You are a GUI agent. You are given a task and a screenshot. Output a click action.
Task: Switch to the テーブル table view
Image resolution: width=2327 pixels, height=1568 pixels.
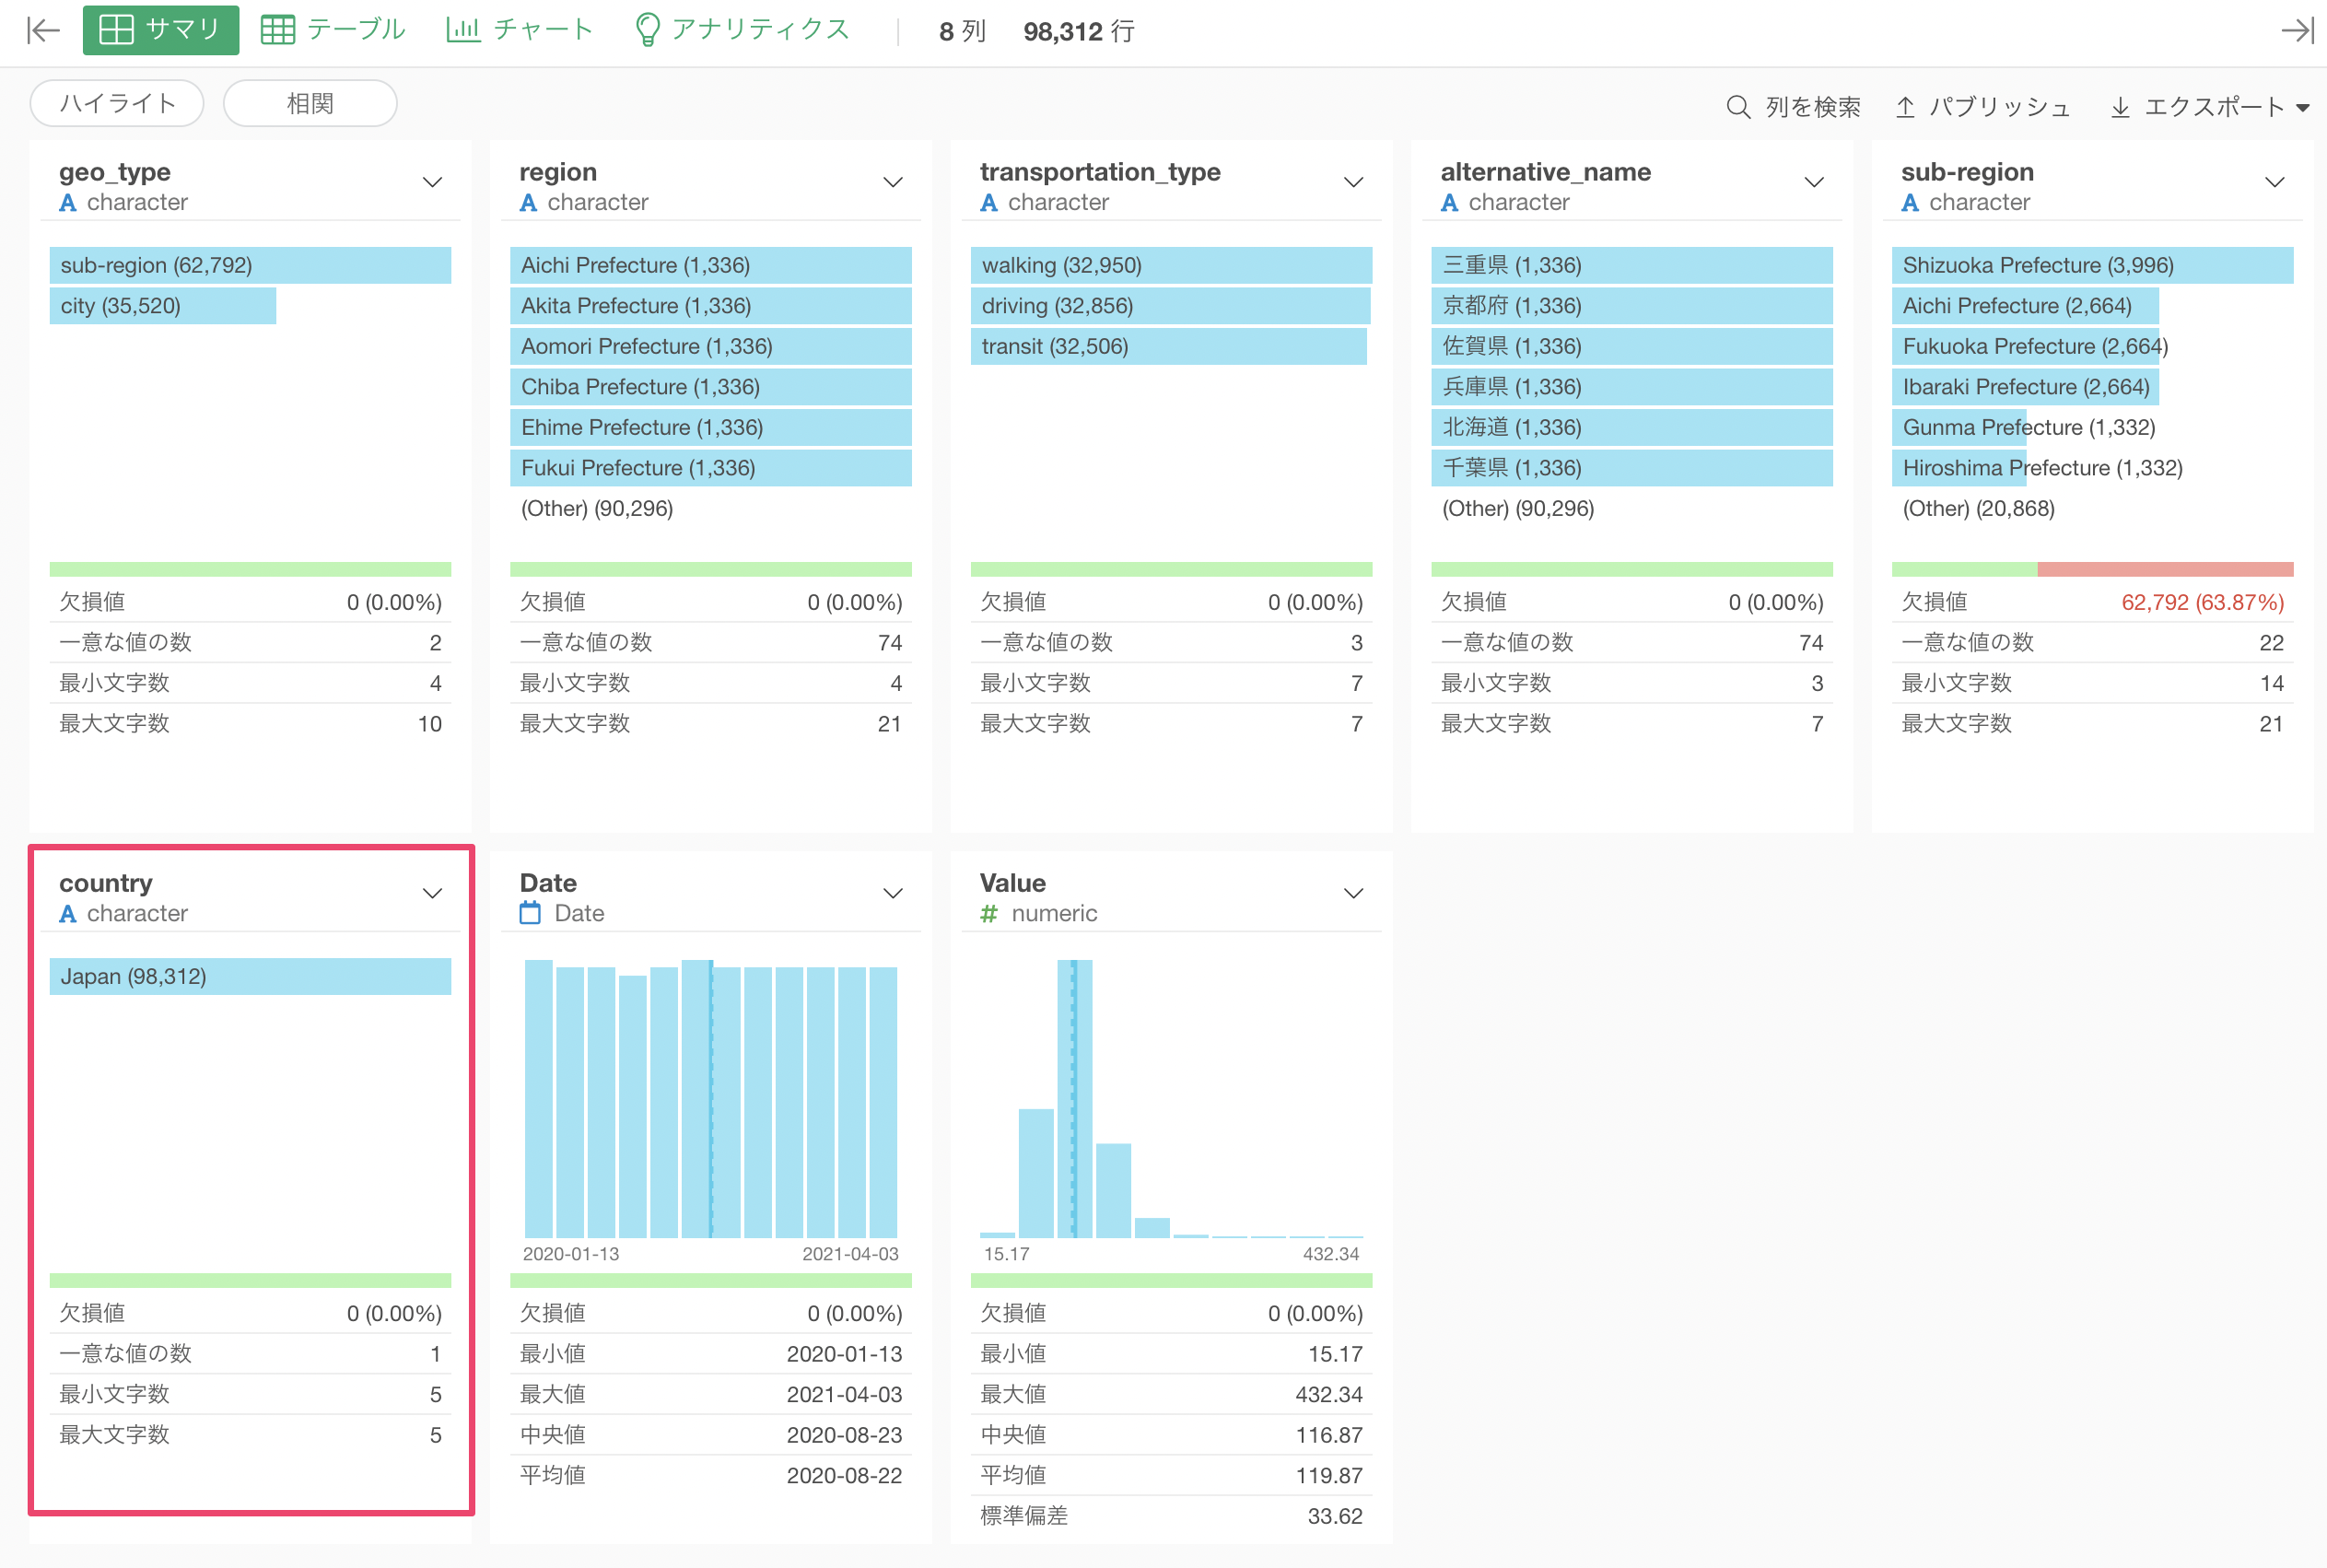click(333, 30)
